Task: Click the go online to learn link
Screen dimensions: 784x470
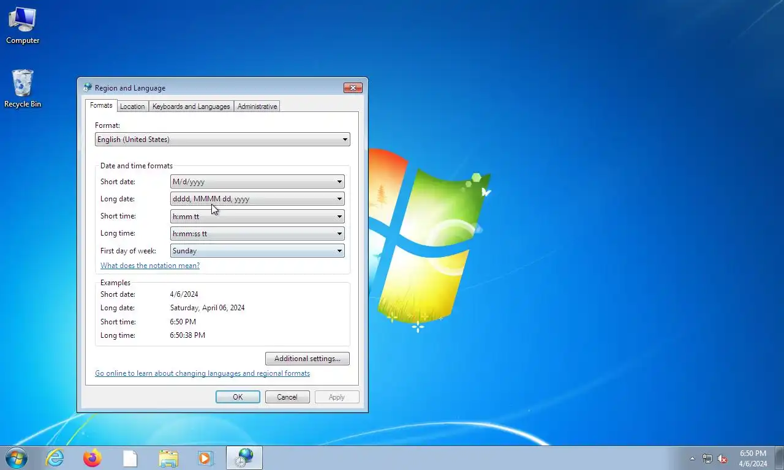Action: [x=202, y=373]
